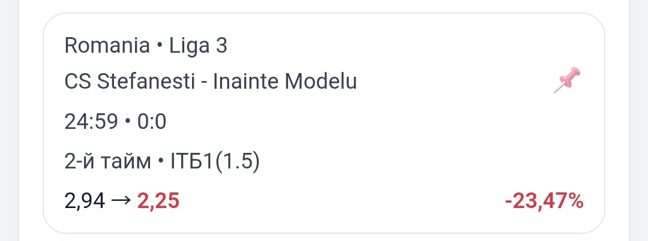Open the Romania Liga 3 league line

click(x=146, y=46)
